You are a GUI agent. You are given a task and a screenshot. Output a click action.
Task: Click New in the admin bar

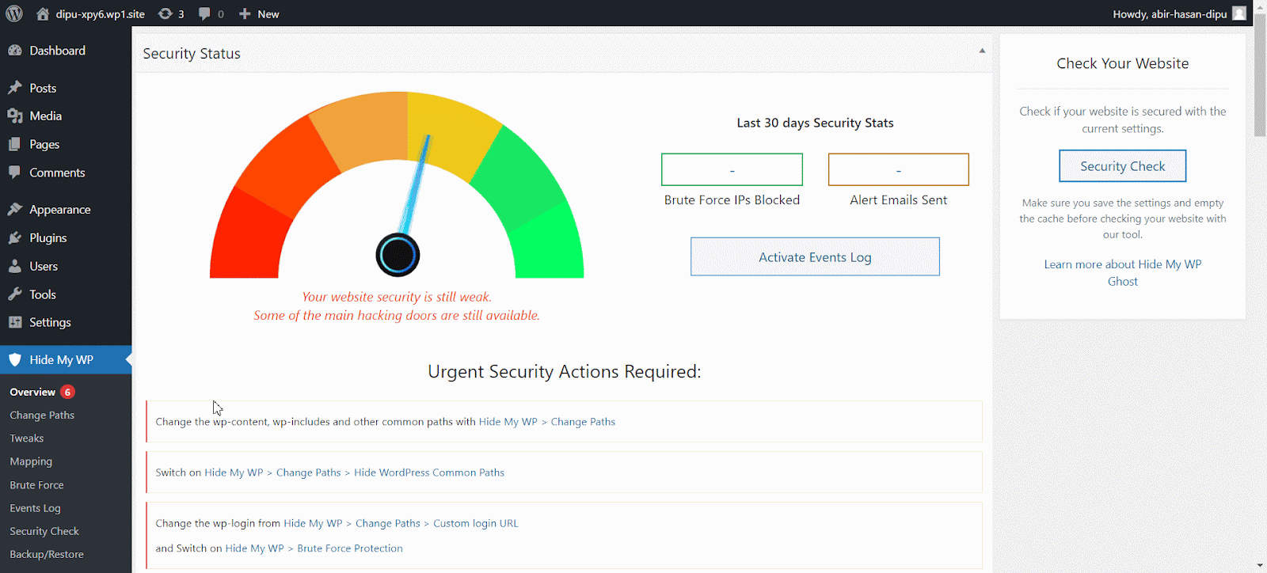click(268, 13)
